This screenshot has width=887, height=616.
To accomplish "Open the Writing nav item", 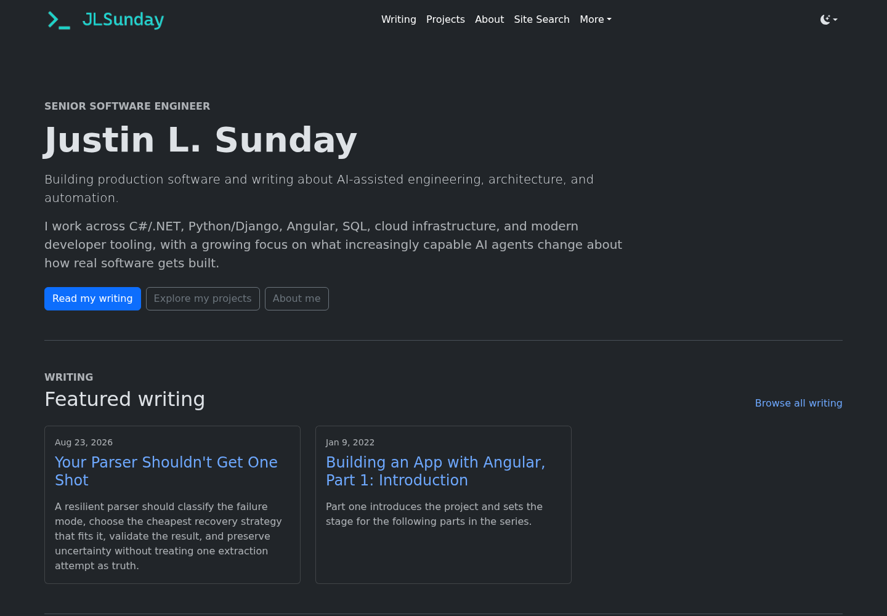I will [399, 20].
